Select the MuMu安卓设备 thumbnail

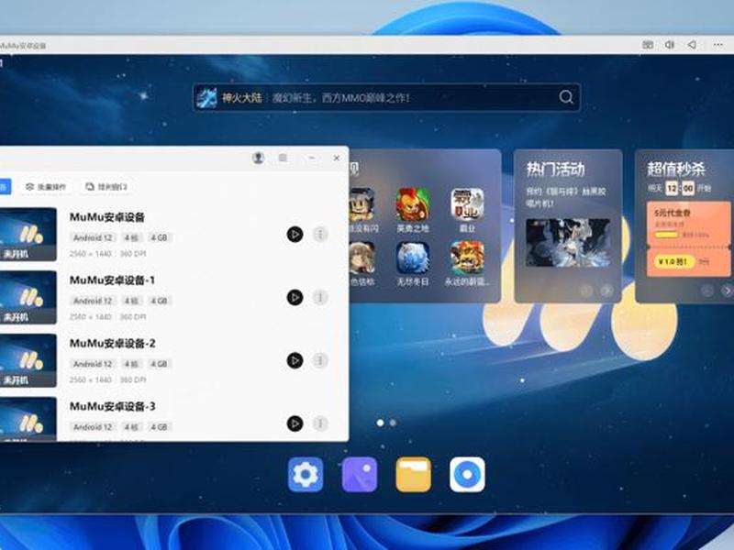coord(28,235)
